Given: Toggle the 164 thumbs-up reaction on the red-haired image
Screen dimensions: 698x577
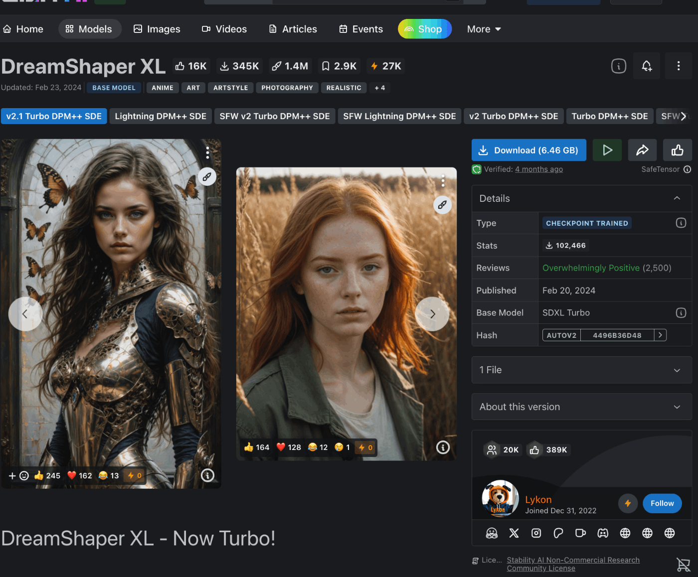Looking at the screenshot, I should (257, 447).
